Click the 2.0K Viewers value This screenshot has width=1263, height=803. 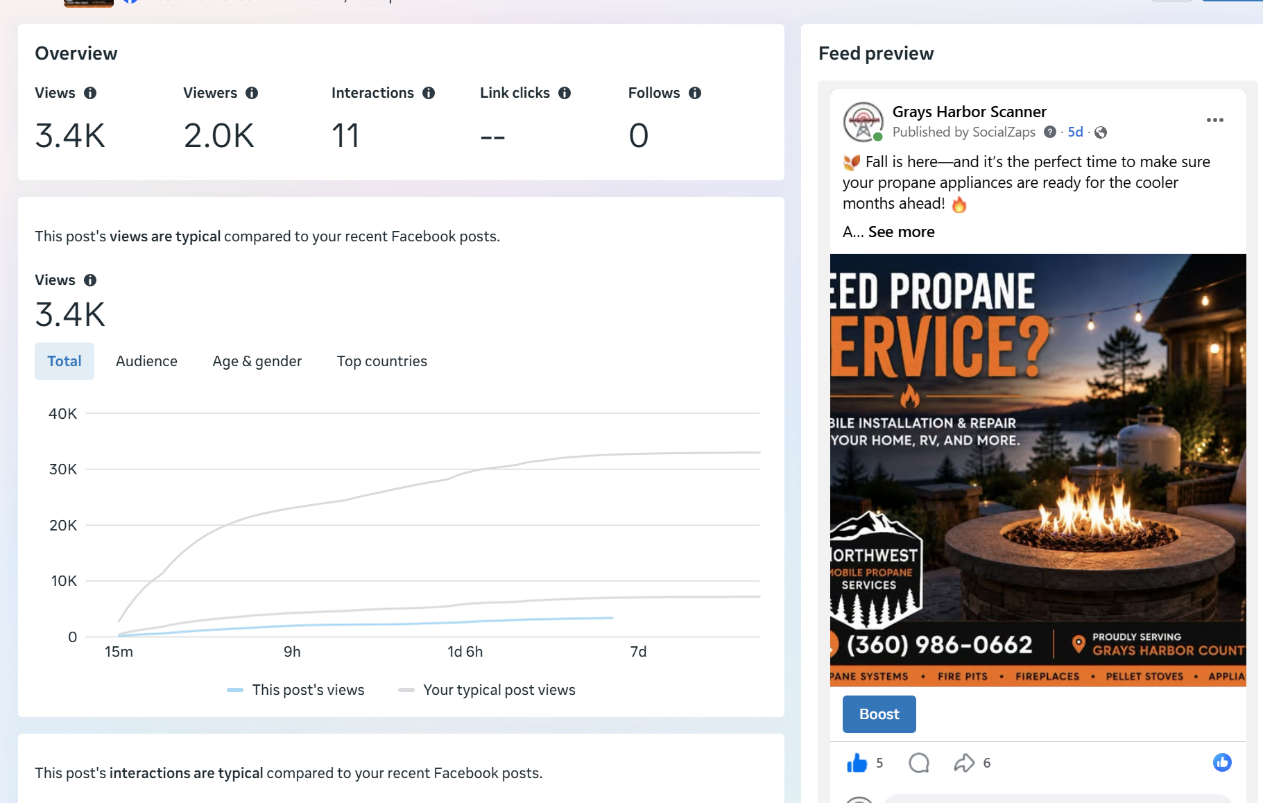coord(219,135)
